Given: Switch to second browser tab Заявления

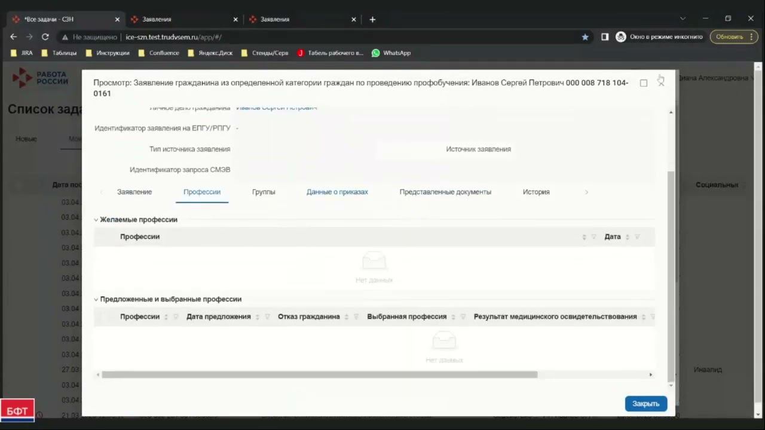Looking at the screenshot, I should [x=183, y=19].
